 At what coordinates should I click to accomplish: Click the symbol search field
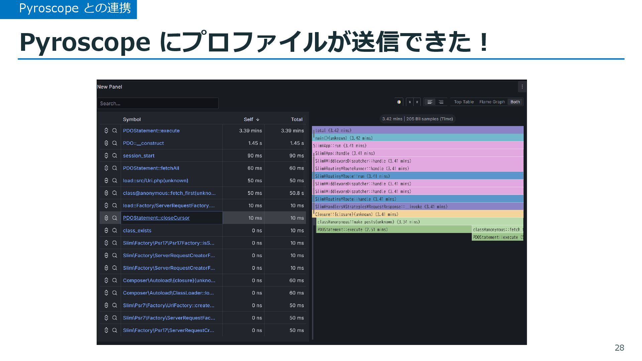click(x=158, y=103)
